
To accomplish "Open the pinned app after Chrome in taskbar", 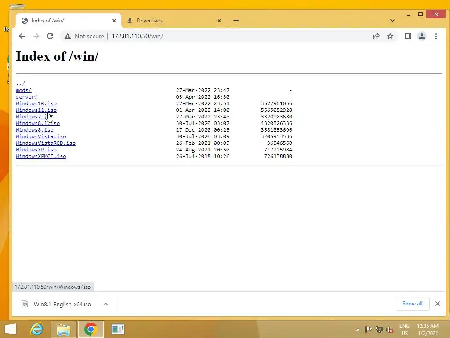I will (118, 329).
